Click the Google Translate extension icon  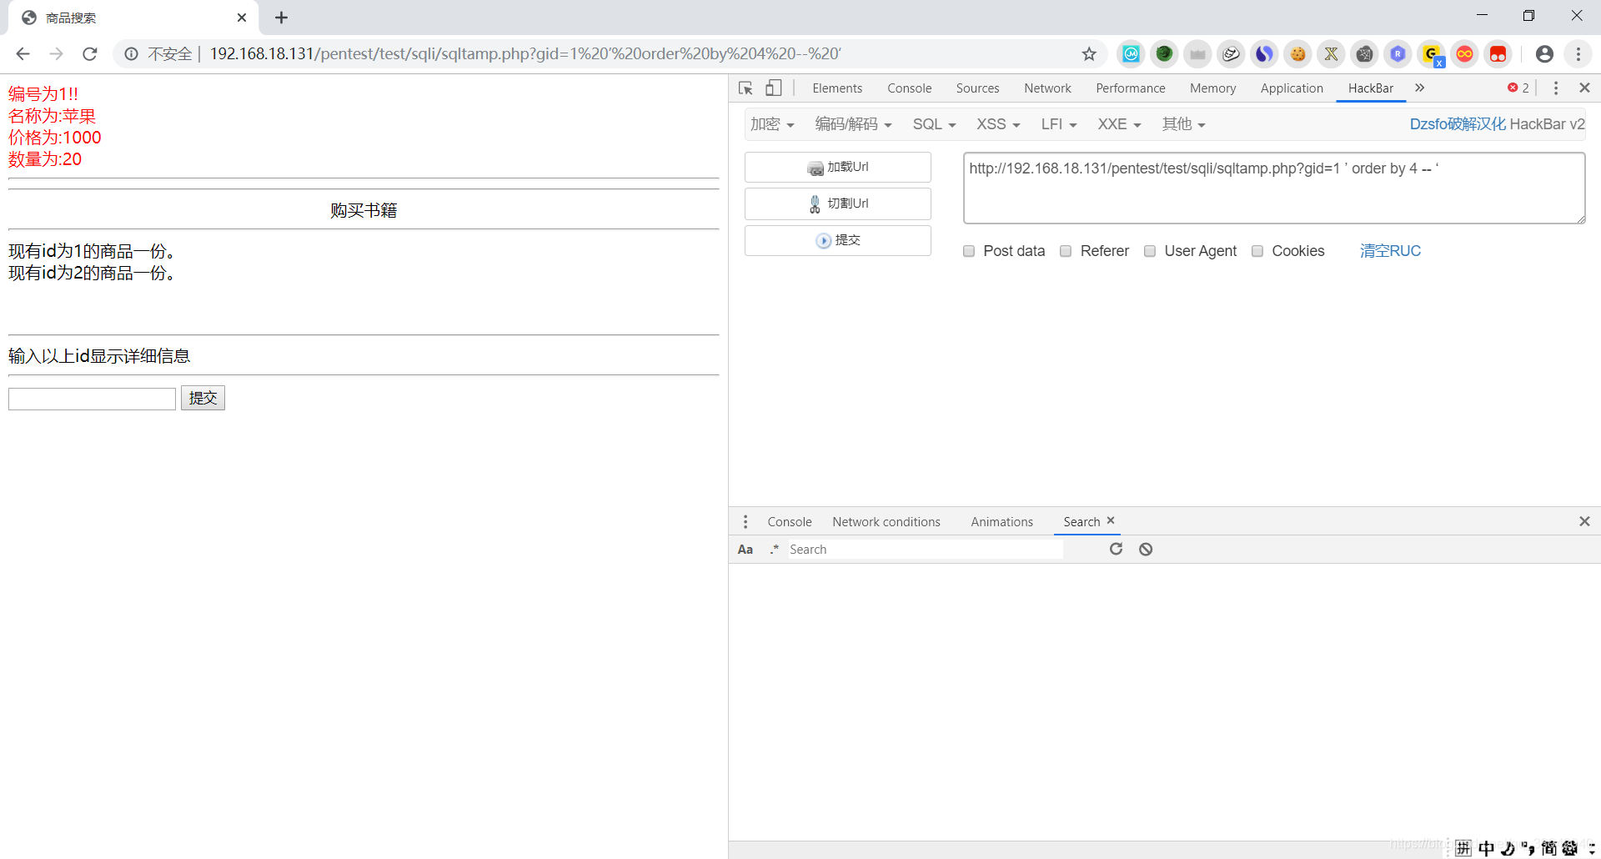[x=1432, y=55]
